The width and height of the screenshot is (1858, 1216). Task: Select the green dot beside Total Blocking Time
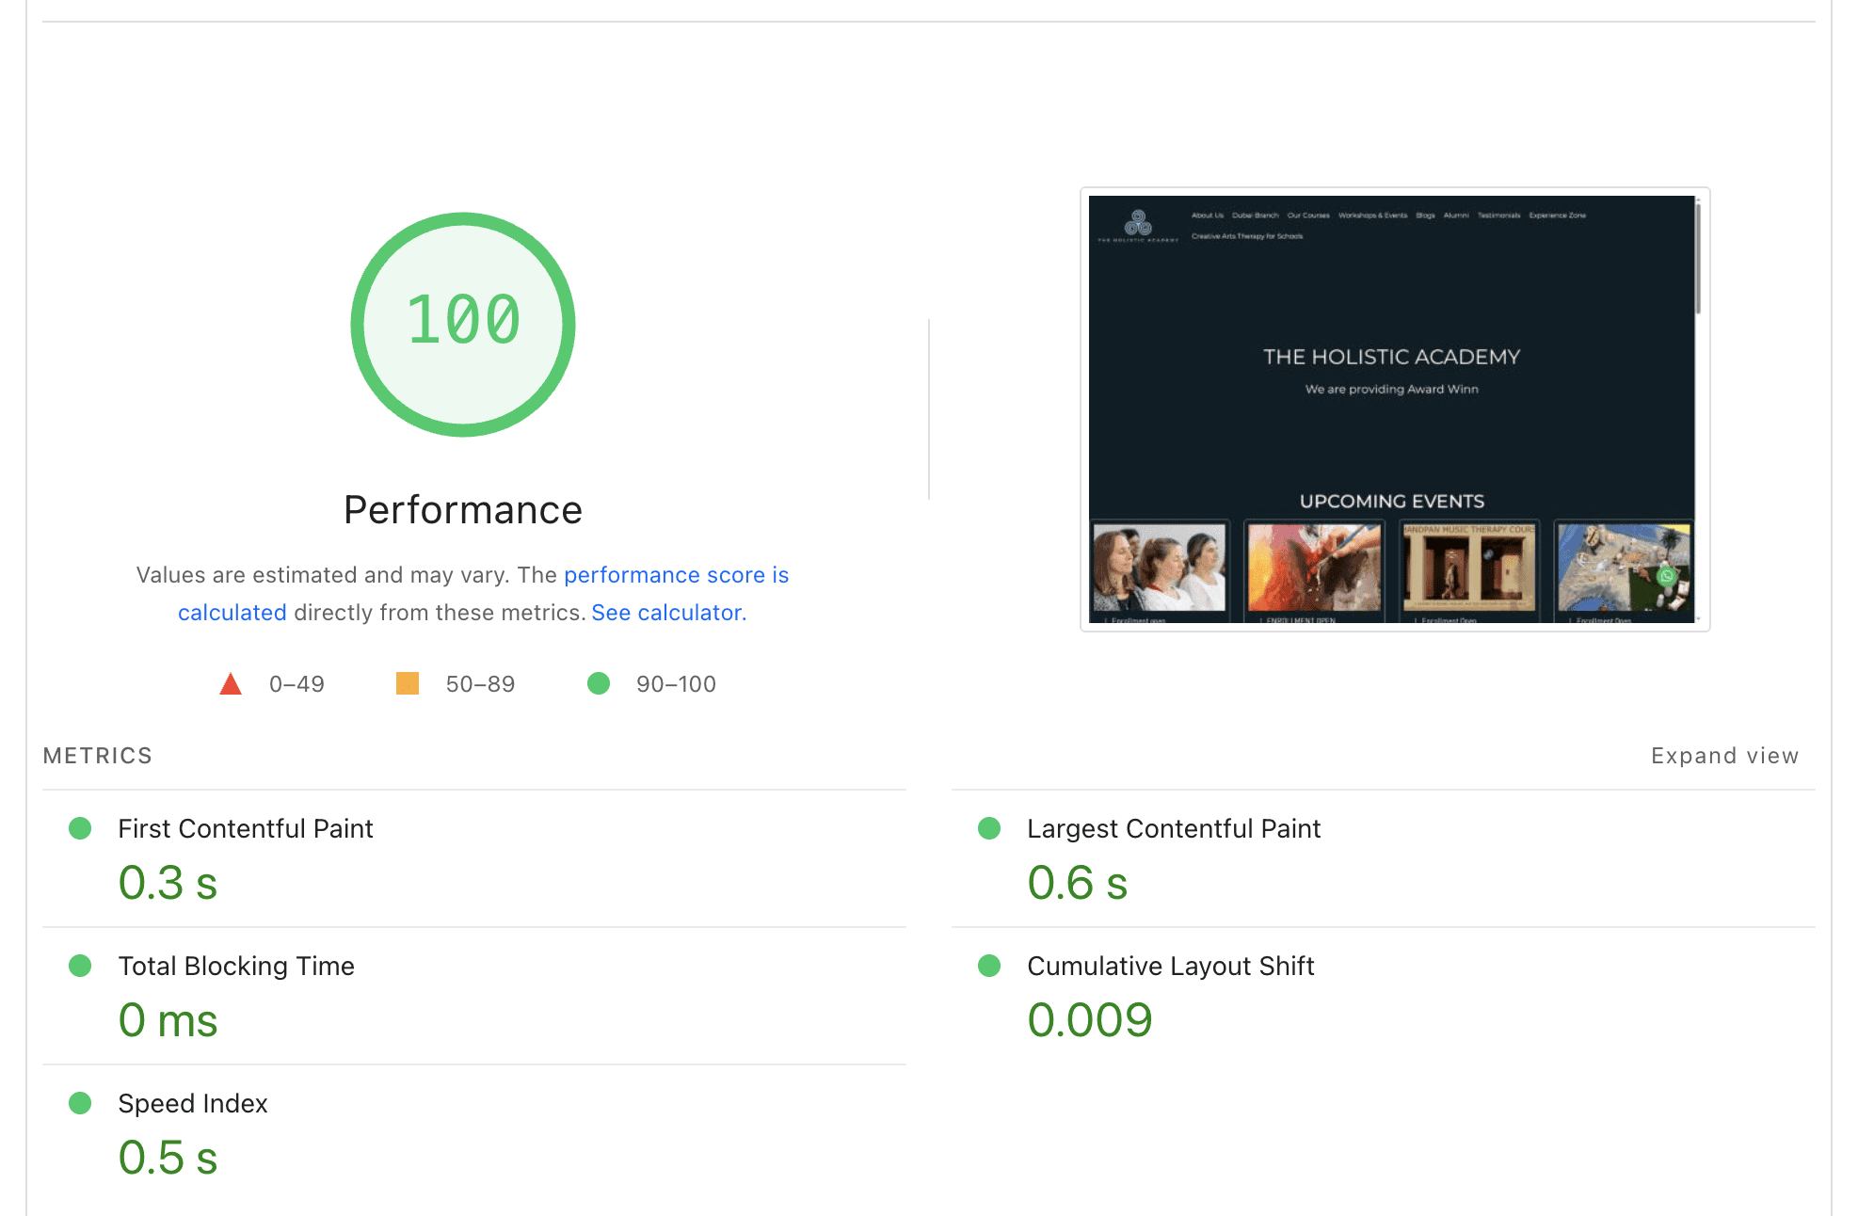point(81,966)
